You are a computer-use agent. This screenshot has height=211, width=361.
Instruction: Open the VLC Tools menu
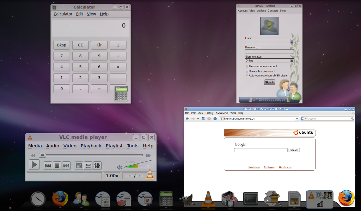133,146
